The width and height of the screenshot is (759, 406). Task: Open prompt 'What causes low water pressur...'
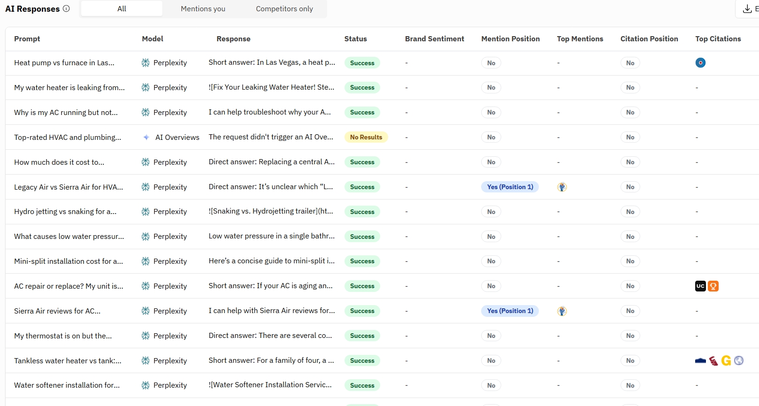coord(69,237)
